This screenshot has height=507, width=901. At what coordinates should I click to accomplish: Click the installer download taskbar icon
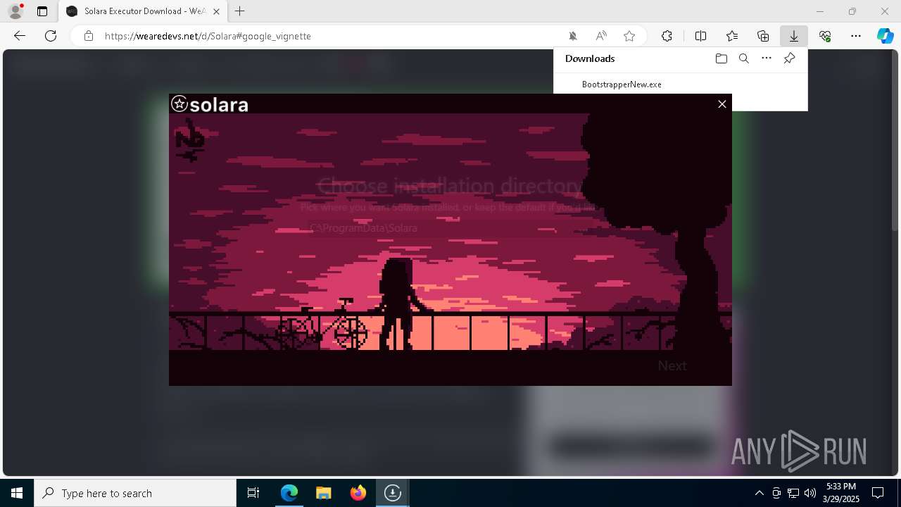coord(392,493)
